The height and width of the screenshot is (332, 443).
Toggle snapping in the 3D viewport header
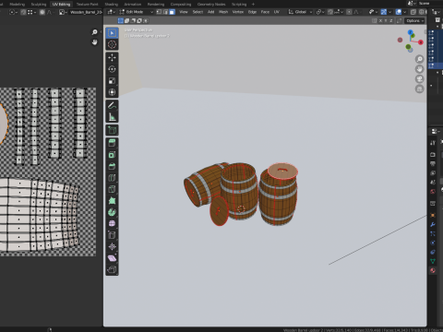(x=330, y=12)
